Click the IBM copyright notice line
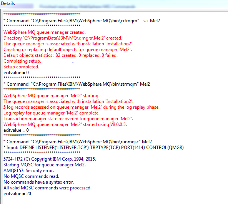The width and height of the screenshot is (228, 204). (x=50, y=159)
